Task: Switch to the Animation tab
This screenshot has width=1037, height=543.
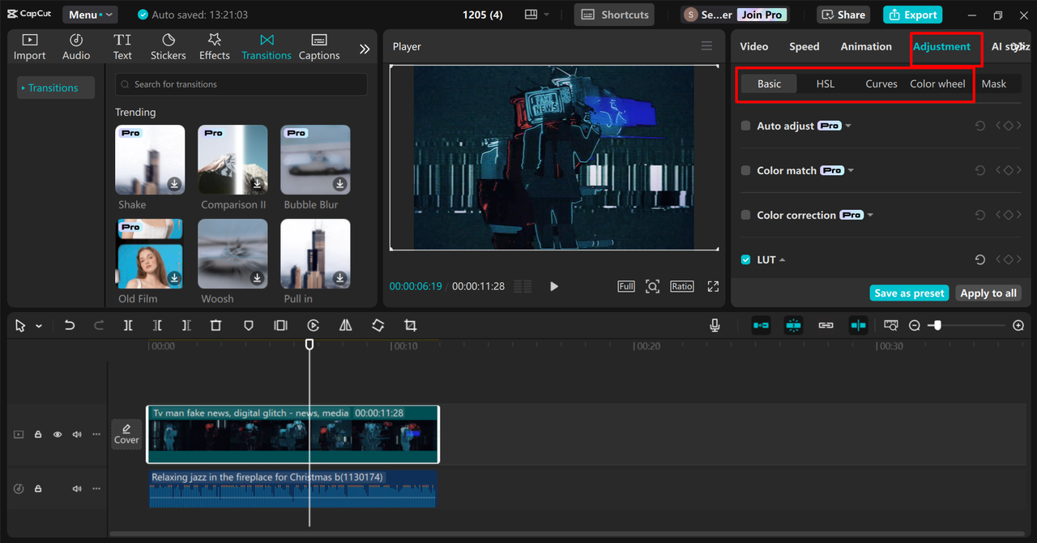Action: [x=866, y=46]
